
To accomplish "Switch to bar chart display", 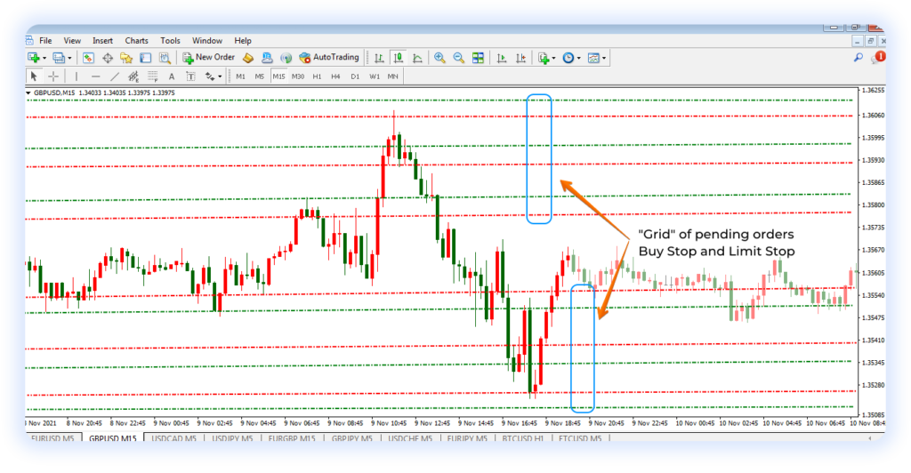I will (x=379, y=58).
